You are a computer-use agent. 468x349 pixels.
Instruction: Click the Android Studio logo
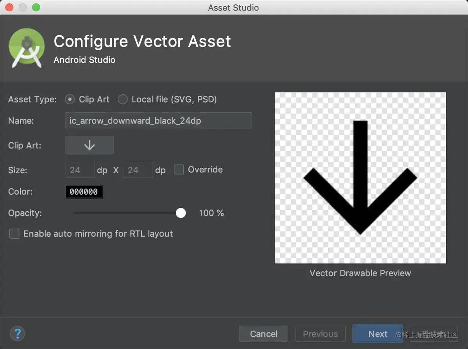[27, 48]
